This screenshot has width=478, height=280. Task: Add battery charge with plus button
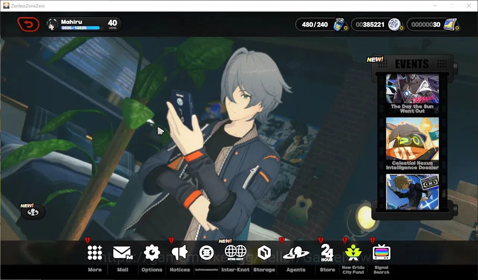[346, 28]
